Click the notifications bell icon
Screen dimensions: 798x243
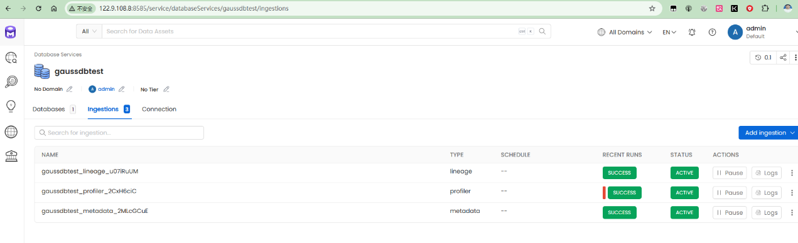point(692,32)
